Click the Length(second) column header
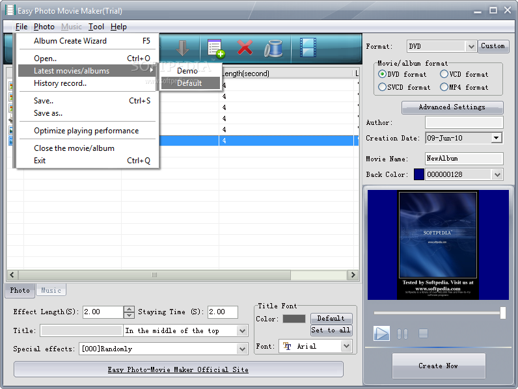This screenshot has height=389, width=518. click(x=286, y=74)
